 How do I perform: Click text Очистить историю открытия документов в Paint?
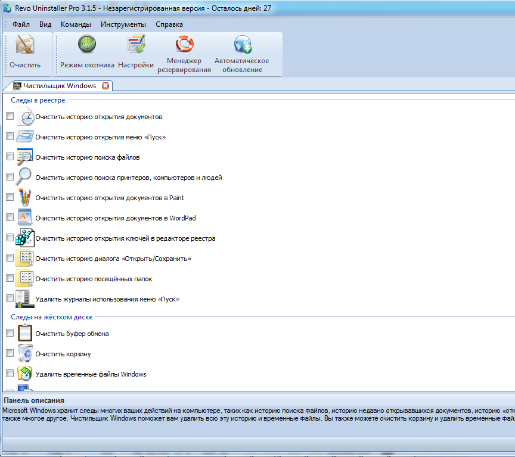pyautogui.click(x=110, y=198)
